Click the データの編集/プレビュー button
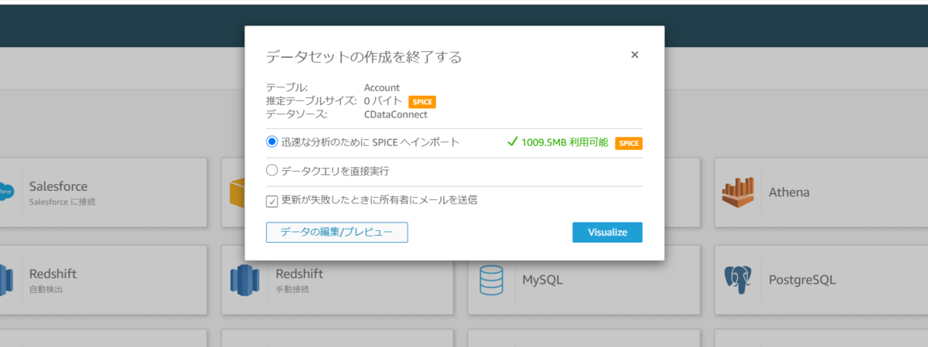The height and width of the screenshot is (347, 928). click(x=336, y=233)
